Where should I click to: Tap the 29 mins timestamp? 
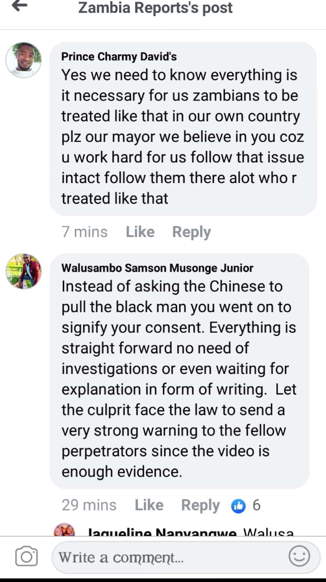pyautogui.click(x=89, y=505)
